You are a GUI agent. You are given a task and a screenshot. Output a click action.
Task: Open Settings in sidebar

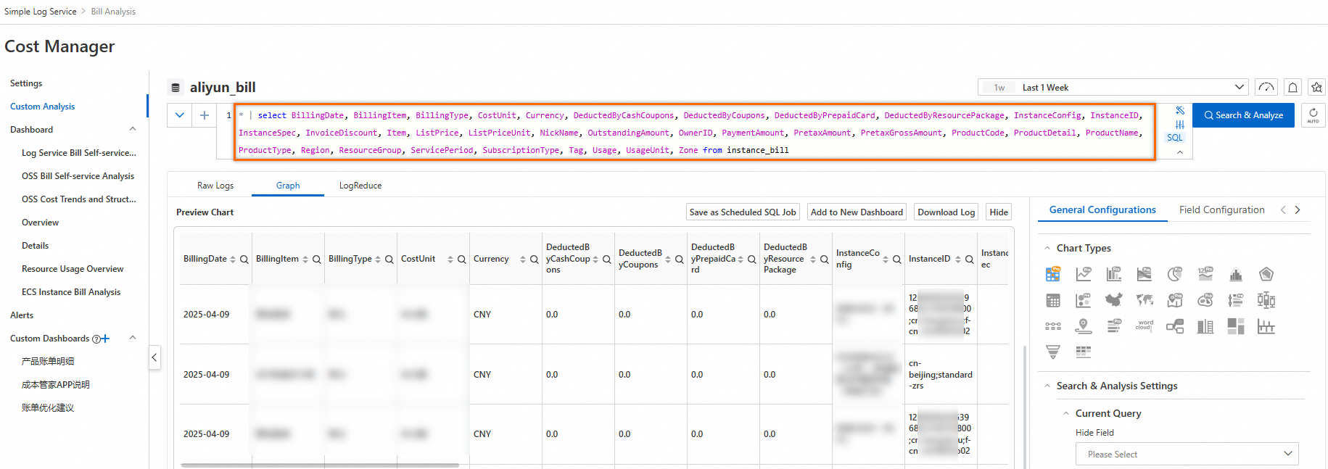pos(26,83)
